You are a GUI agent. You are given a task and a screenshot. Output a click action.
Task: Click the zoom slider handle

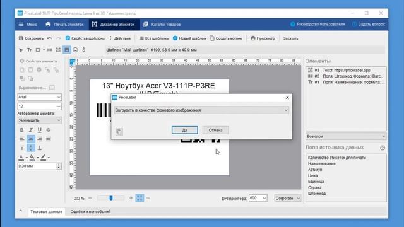[111, 198]
